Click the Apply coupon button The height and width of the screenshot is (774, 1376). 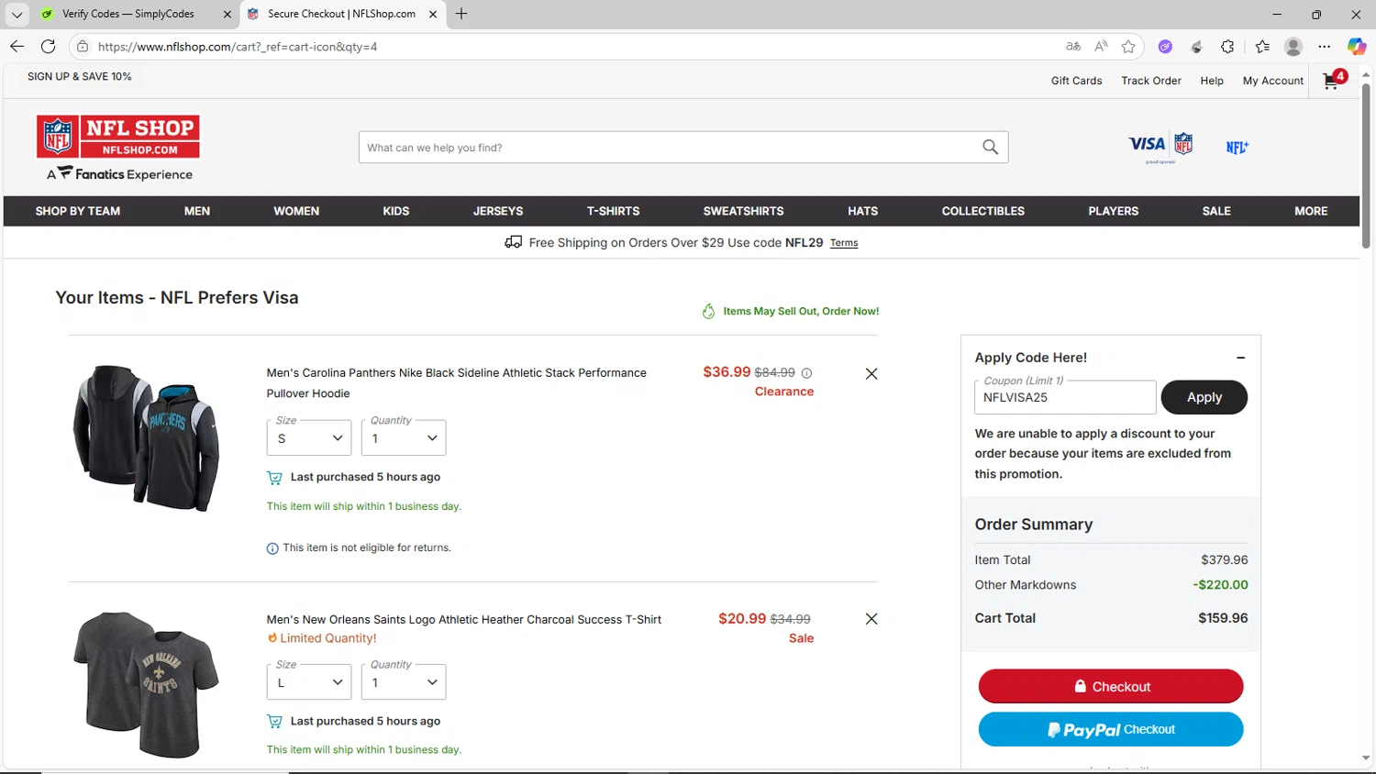[x=1204, y=397]
